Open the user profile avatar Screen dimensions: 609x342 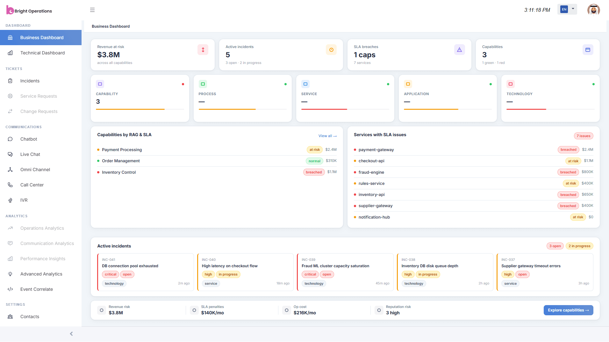593,10
